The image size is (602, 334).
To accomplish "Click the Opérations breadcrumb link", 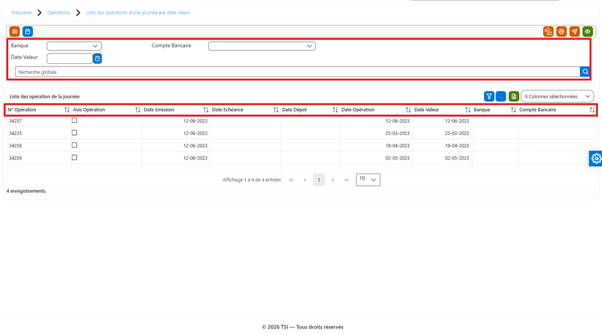I will (x=59, y=13).
